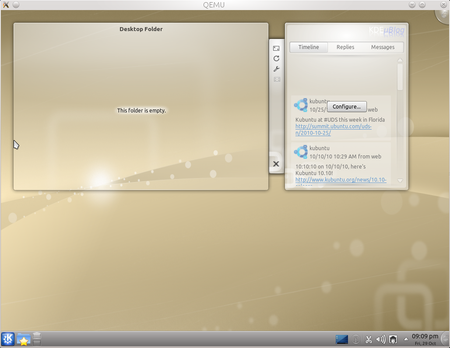The image size is (450, 348).
Task: Click the network plug icon in the tray
Action: (x=393, y=340)
